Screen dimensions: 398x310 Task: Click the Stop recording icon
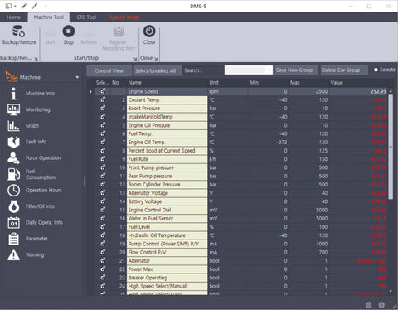tap(68, 31)
